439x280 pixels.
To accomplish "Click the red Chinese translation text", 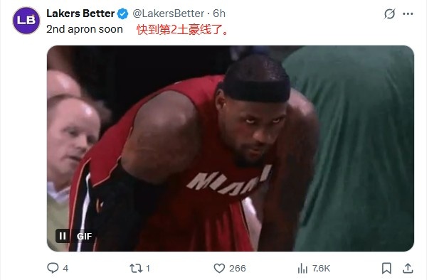I will pyautogui.click(x=182, y=30).
